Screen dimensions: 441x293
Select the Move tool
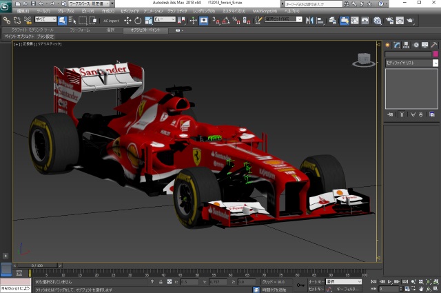[127, 21]
